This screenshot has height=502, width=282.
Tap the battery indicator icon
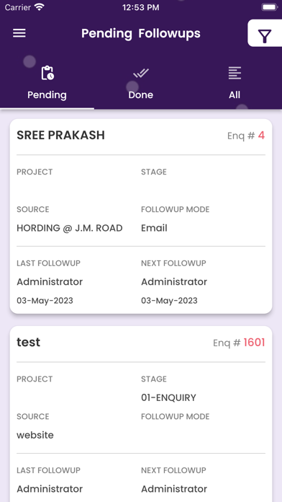pos(270,7)
